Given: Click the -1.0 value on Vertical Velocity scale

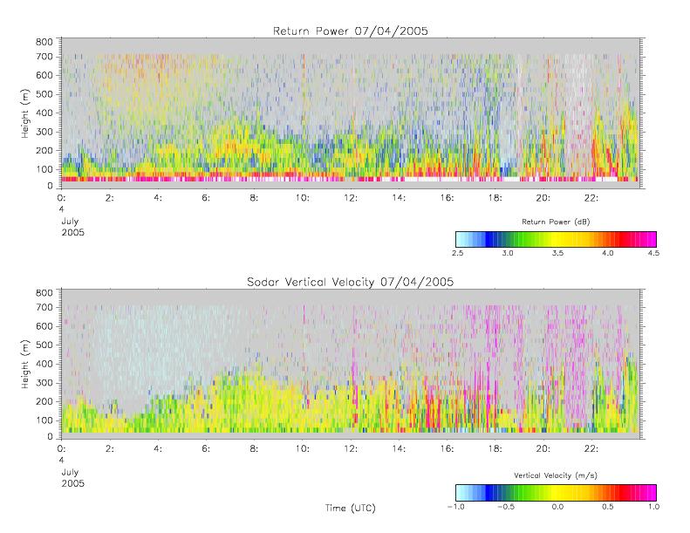Looking at the screenshot, I should [x=456, y=507].
